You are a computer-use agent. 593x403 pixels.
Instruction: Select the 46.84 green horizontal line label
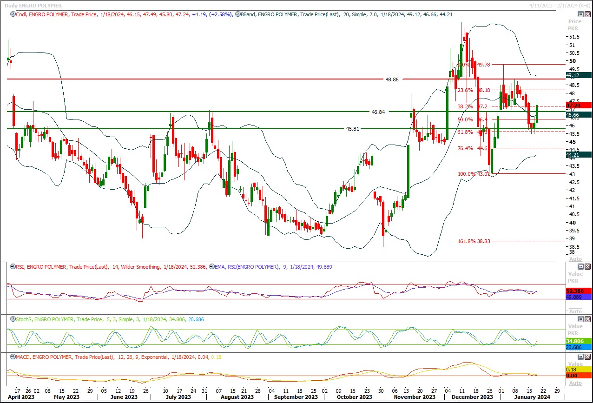click(x=378, y=112)
